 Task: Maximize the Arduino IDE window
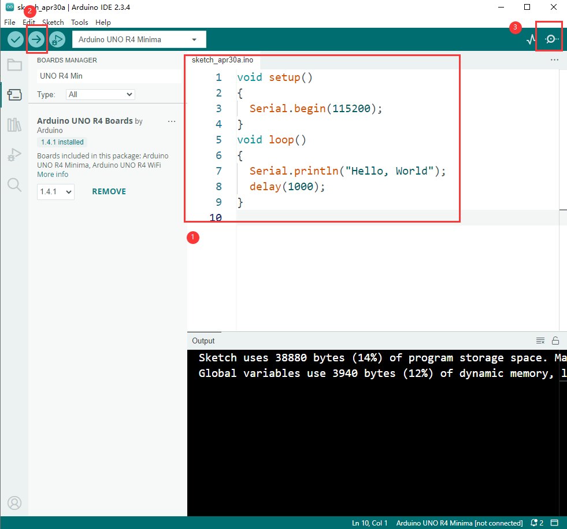pyautogui.click(x=527, y=8)
